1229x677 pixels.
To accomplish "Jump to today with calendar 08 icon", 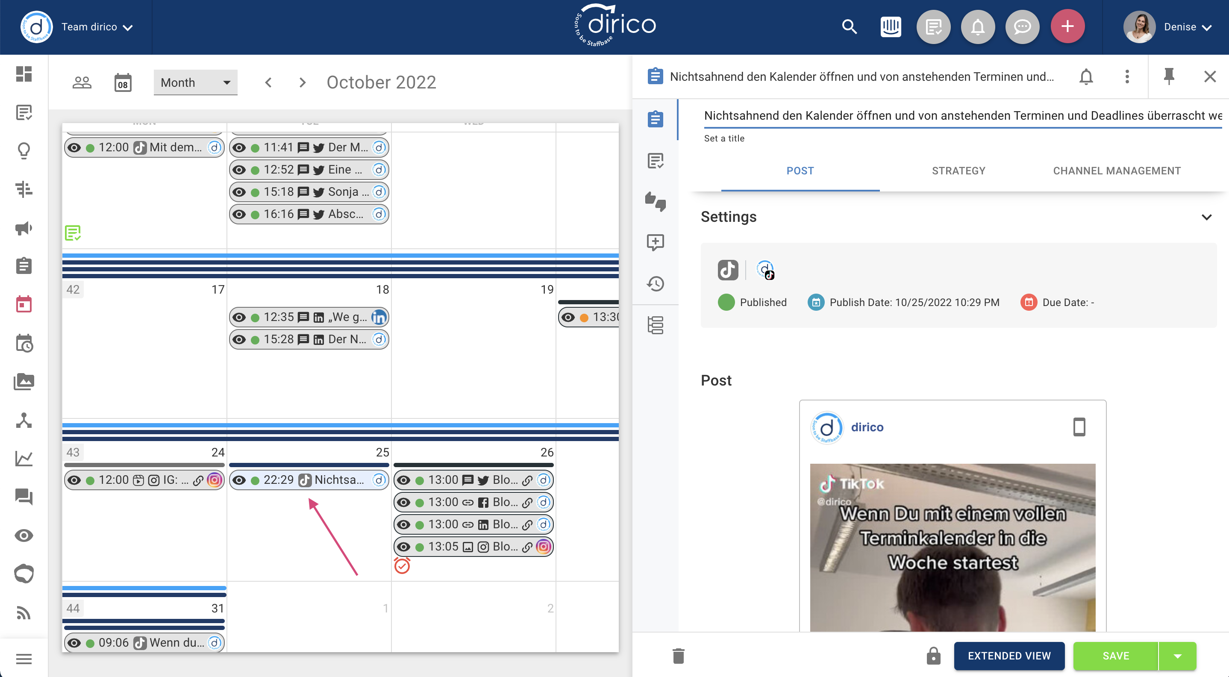I will 123,82.
